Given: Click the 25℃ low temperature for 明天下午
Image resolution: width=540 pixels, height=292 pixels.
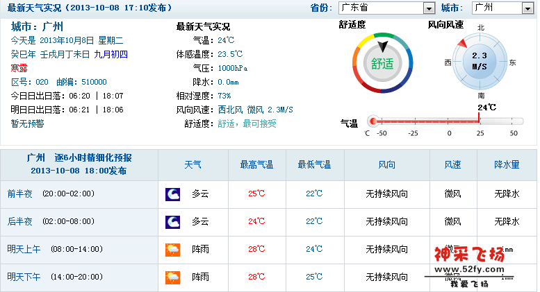Looking at the screenshot, I should 314,277.
